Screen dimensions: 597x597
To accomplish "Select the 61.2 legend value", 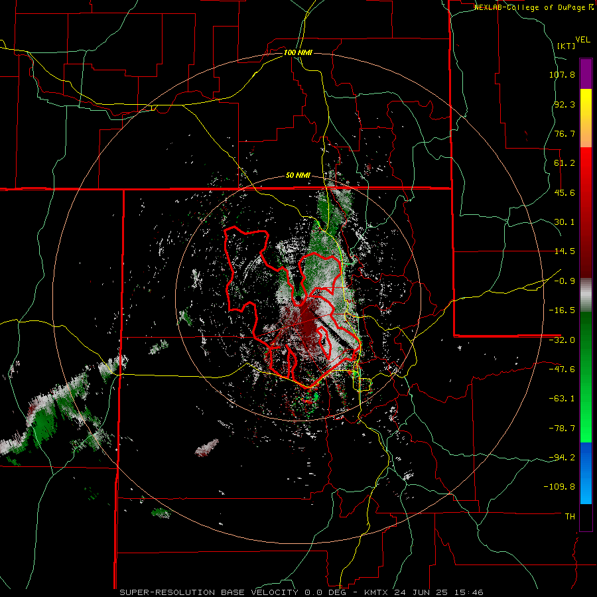I will coord(564,163).
